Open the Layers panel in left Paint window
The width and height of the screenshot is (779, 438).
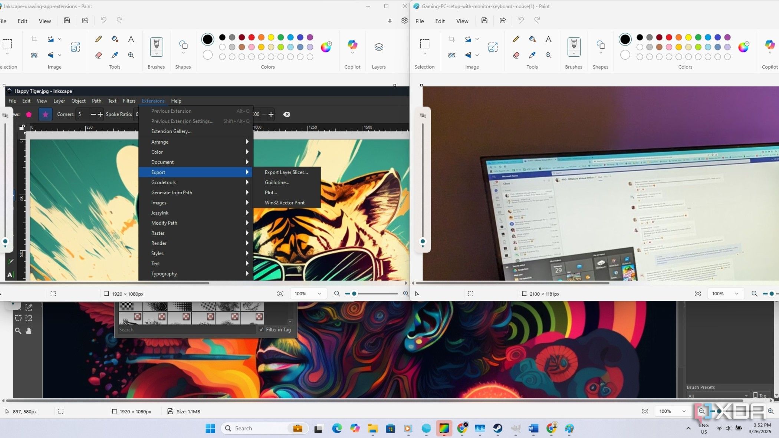pos(379,47)
